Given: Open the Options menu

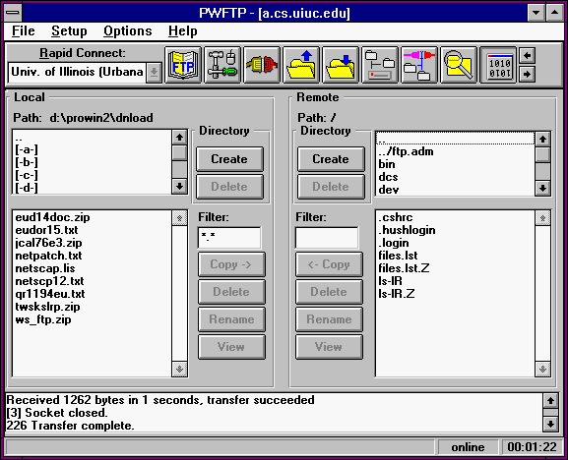Looking at the screenshot, I should [x=128, y=31].
